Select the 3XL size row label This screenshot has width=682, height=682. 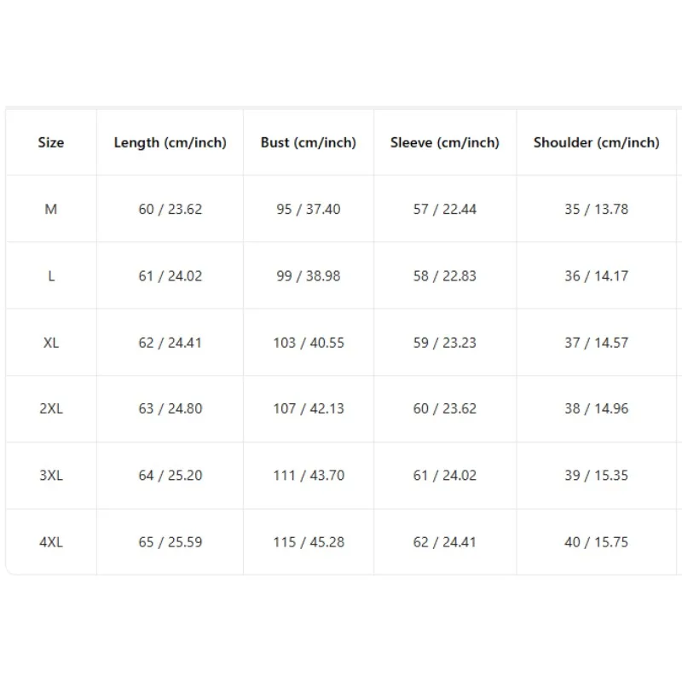[x=51, y=476]
